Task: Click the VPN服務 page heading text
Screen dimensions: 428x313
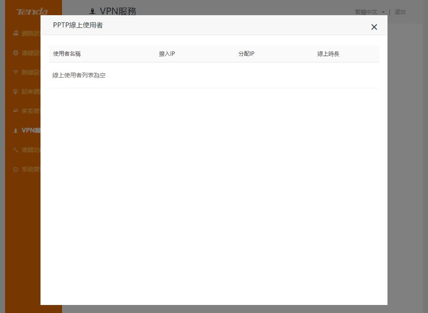Action: tap(118, 11)
